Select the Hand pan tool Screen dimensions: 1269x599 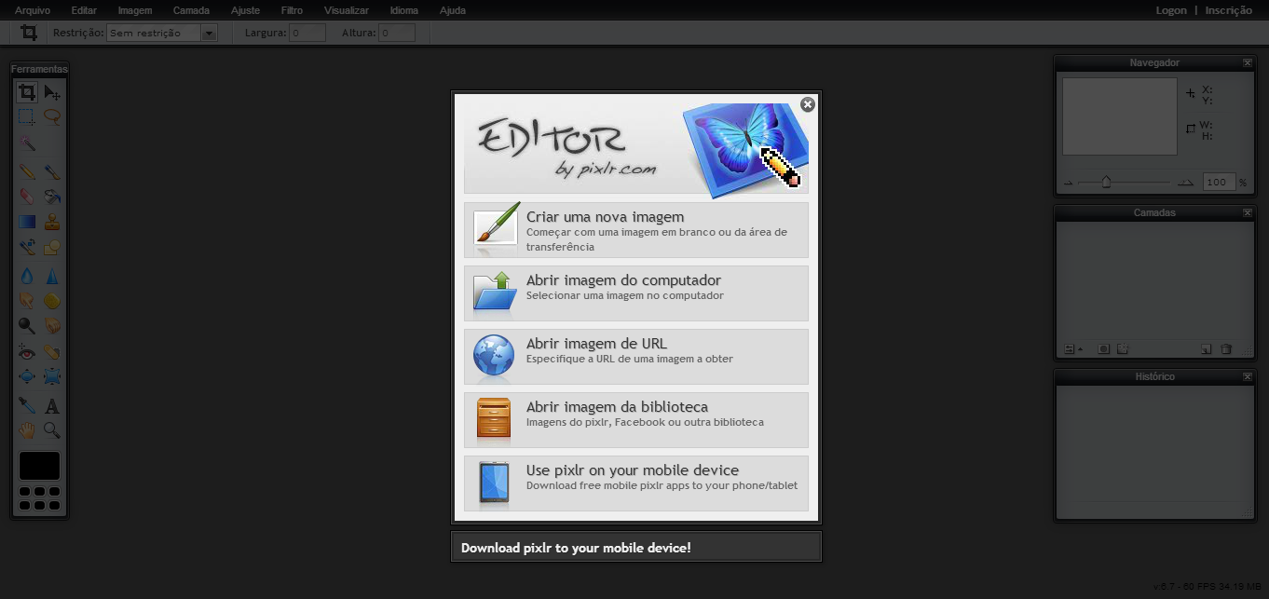click(27, 430)
